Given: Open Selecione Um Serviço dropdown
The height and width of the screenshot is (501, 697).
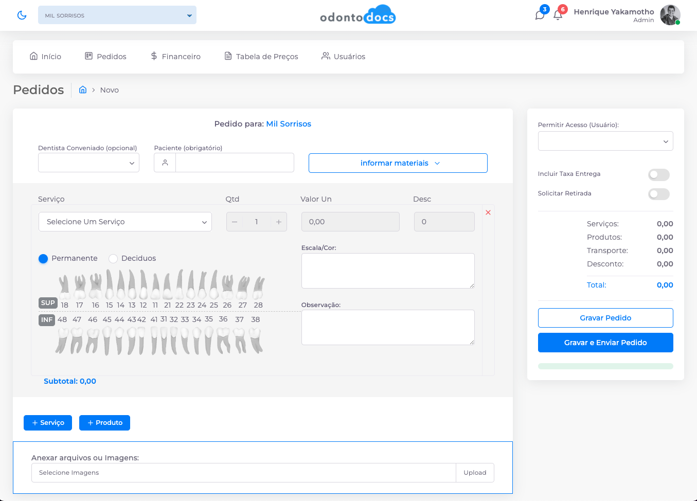Looking at the screenshot, I should point(125,222).
